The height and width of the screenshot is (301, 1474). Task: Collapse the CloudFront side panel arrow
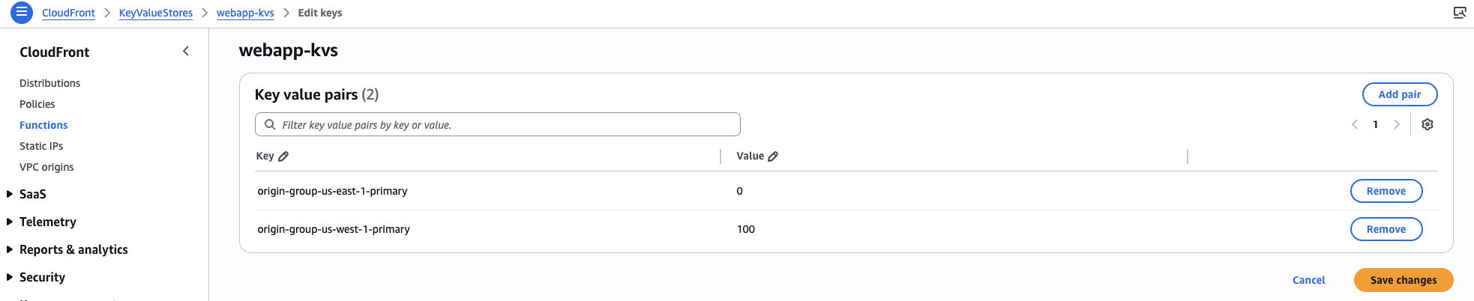pos(186,51)
